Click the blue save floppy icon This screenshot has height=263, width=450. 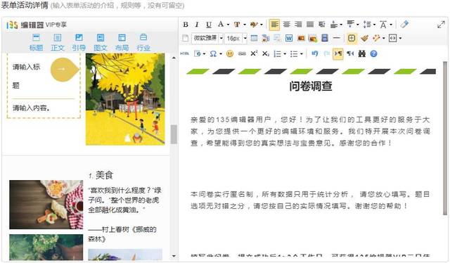[325, 38]
